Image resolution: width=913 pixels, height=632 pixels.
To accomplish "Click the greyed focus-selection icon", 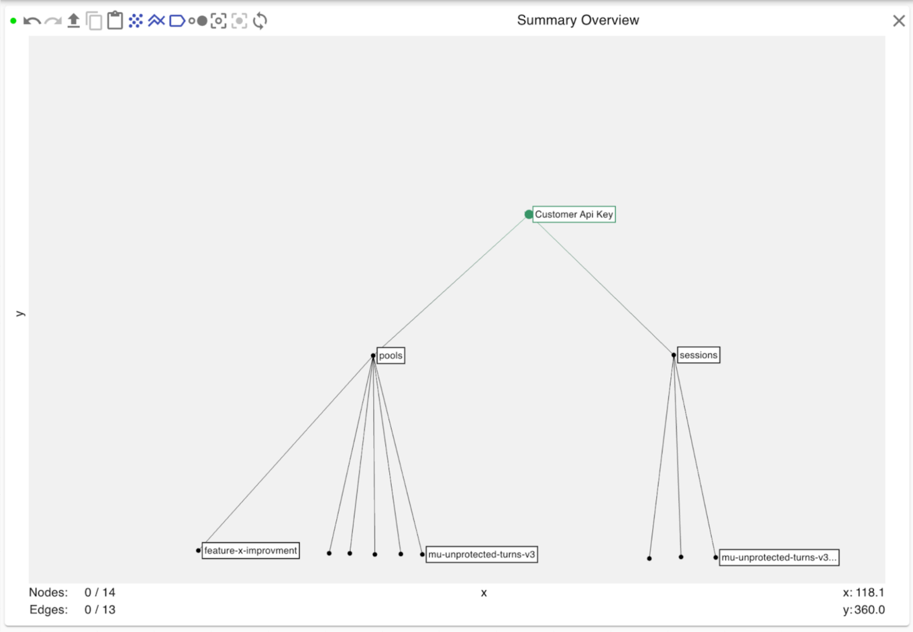I will [x=239, y=21].
